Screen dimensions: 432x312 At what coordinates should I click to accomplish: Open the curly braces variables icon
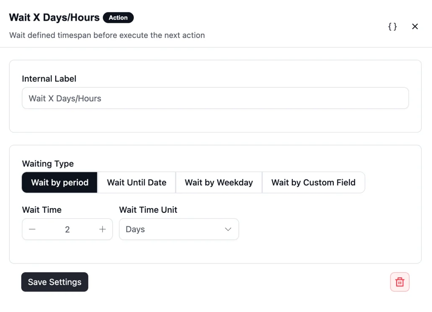pos(392,27)
